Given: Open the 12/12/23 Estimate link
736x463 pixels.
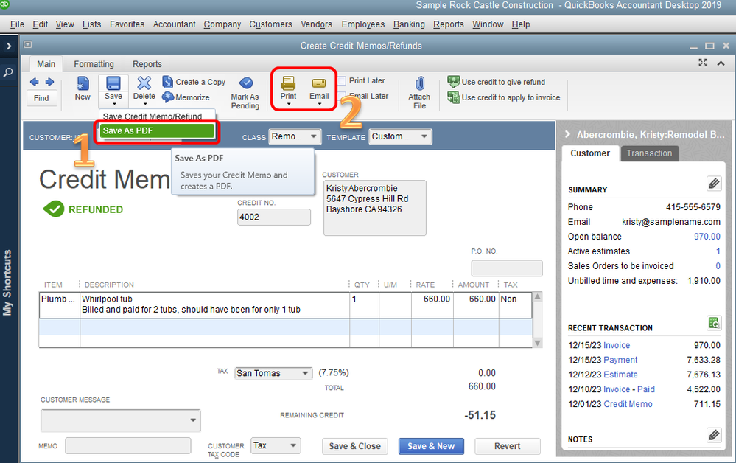Looking at the screenshot, I should 620,375.
